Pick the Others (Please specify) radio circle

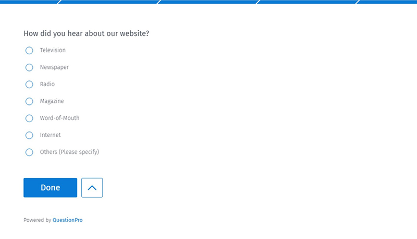tap(29, 152)
